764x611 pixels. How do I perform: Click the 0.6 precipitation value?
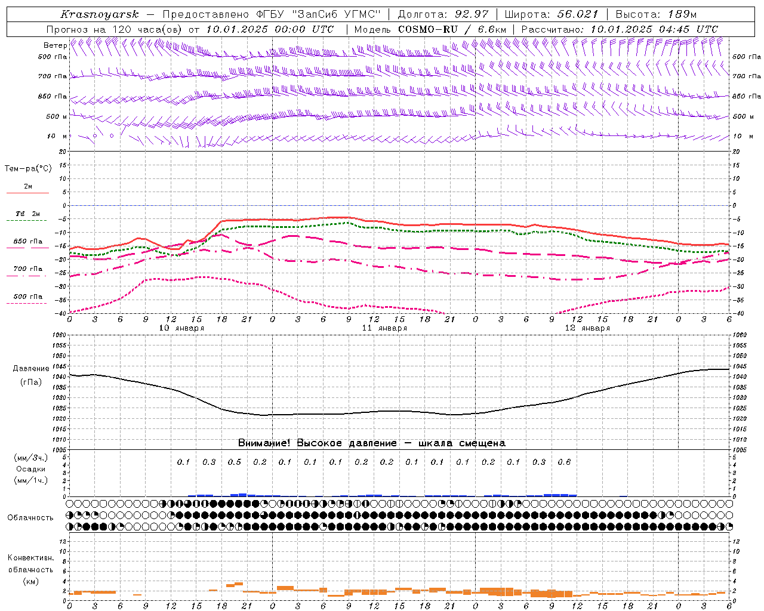pyautogui.click(x=564, y=462)
